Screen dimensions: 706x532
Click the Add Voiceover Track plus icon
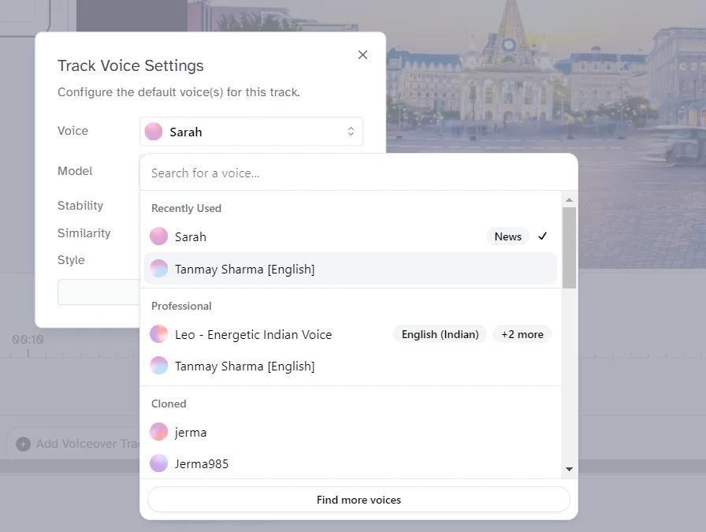(x=23, y=445)
